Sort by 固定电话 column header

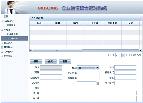coord(112,23)
